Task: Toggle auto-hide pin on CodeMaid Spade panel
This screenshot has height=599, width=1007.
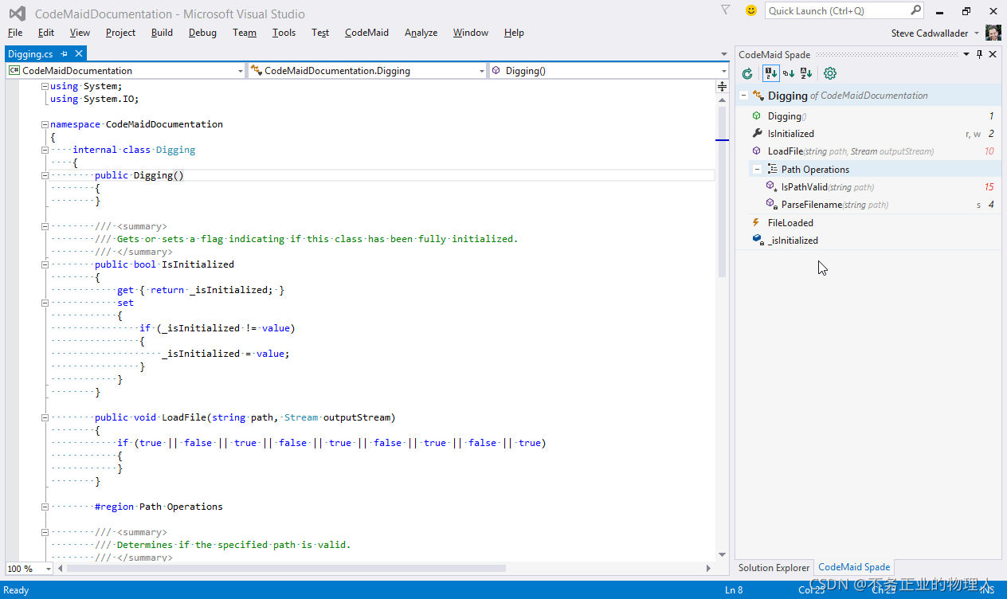Action: pyautogui.click(x=980, y=54)
